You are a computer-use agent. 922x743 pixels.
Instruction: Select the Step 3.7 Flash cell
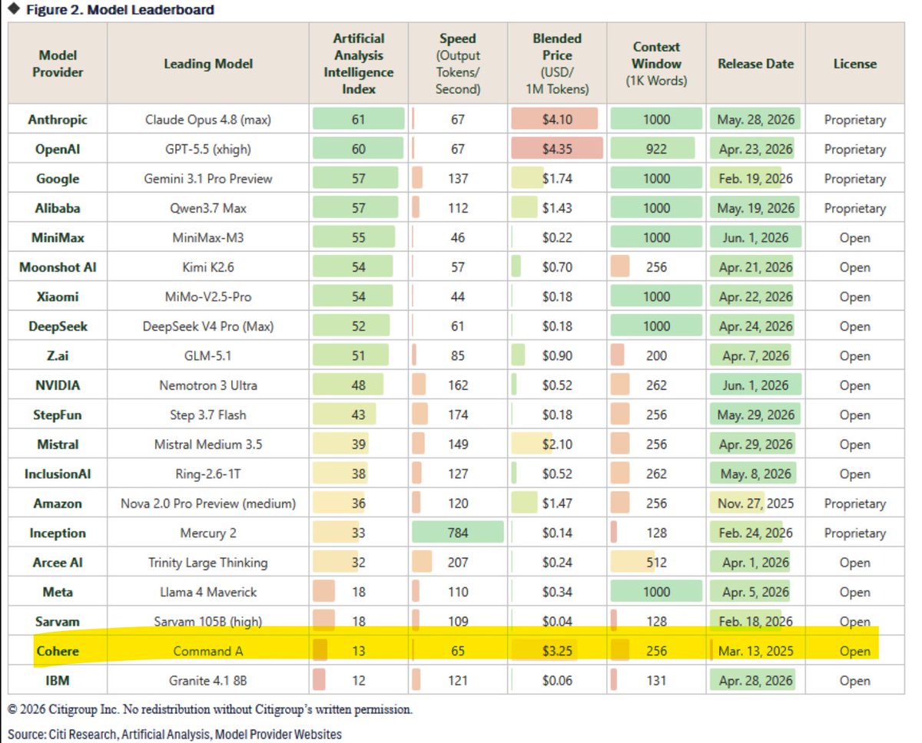[x=208, y=415]
